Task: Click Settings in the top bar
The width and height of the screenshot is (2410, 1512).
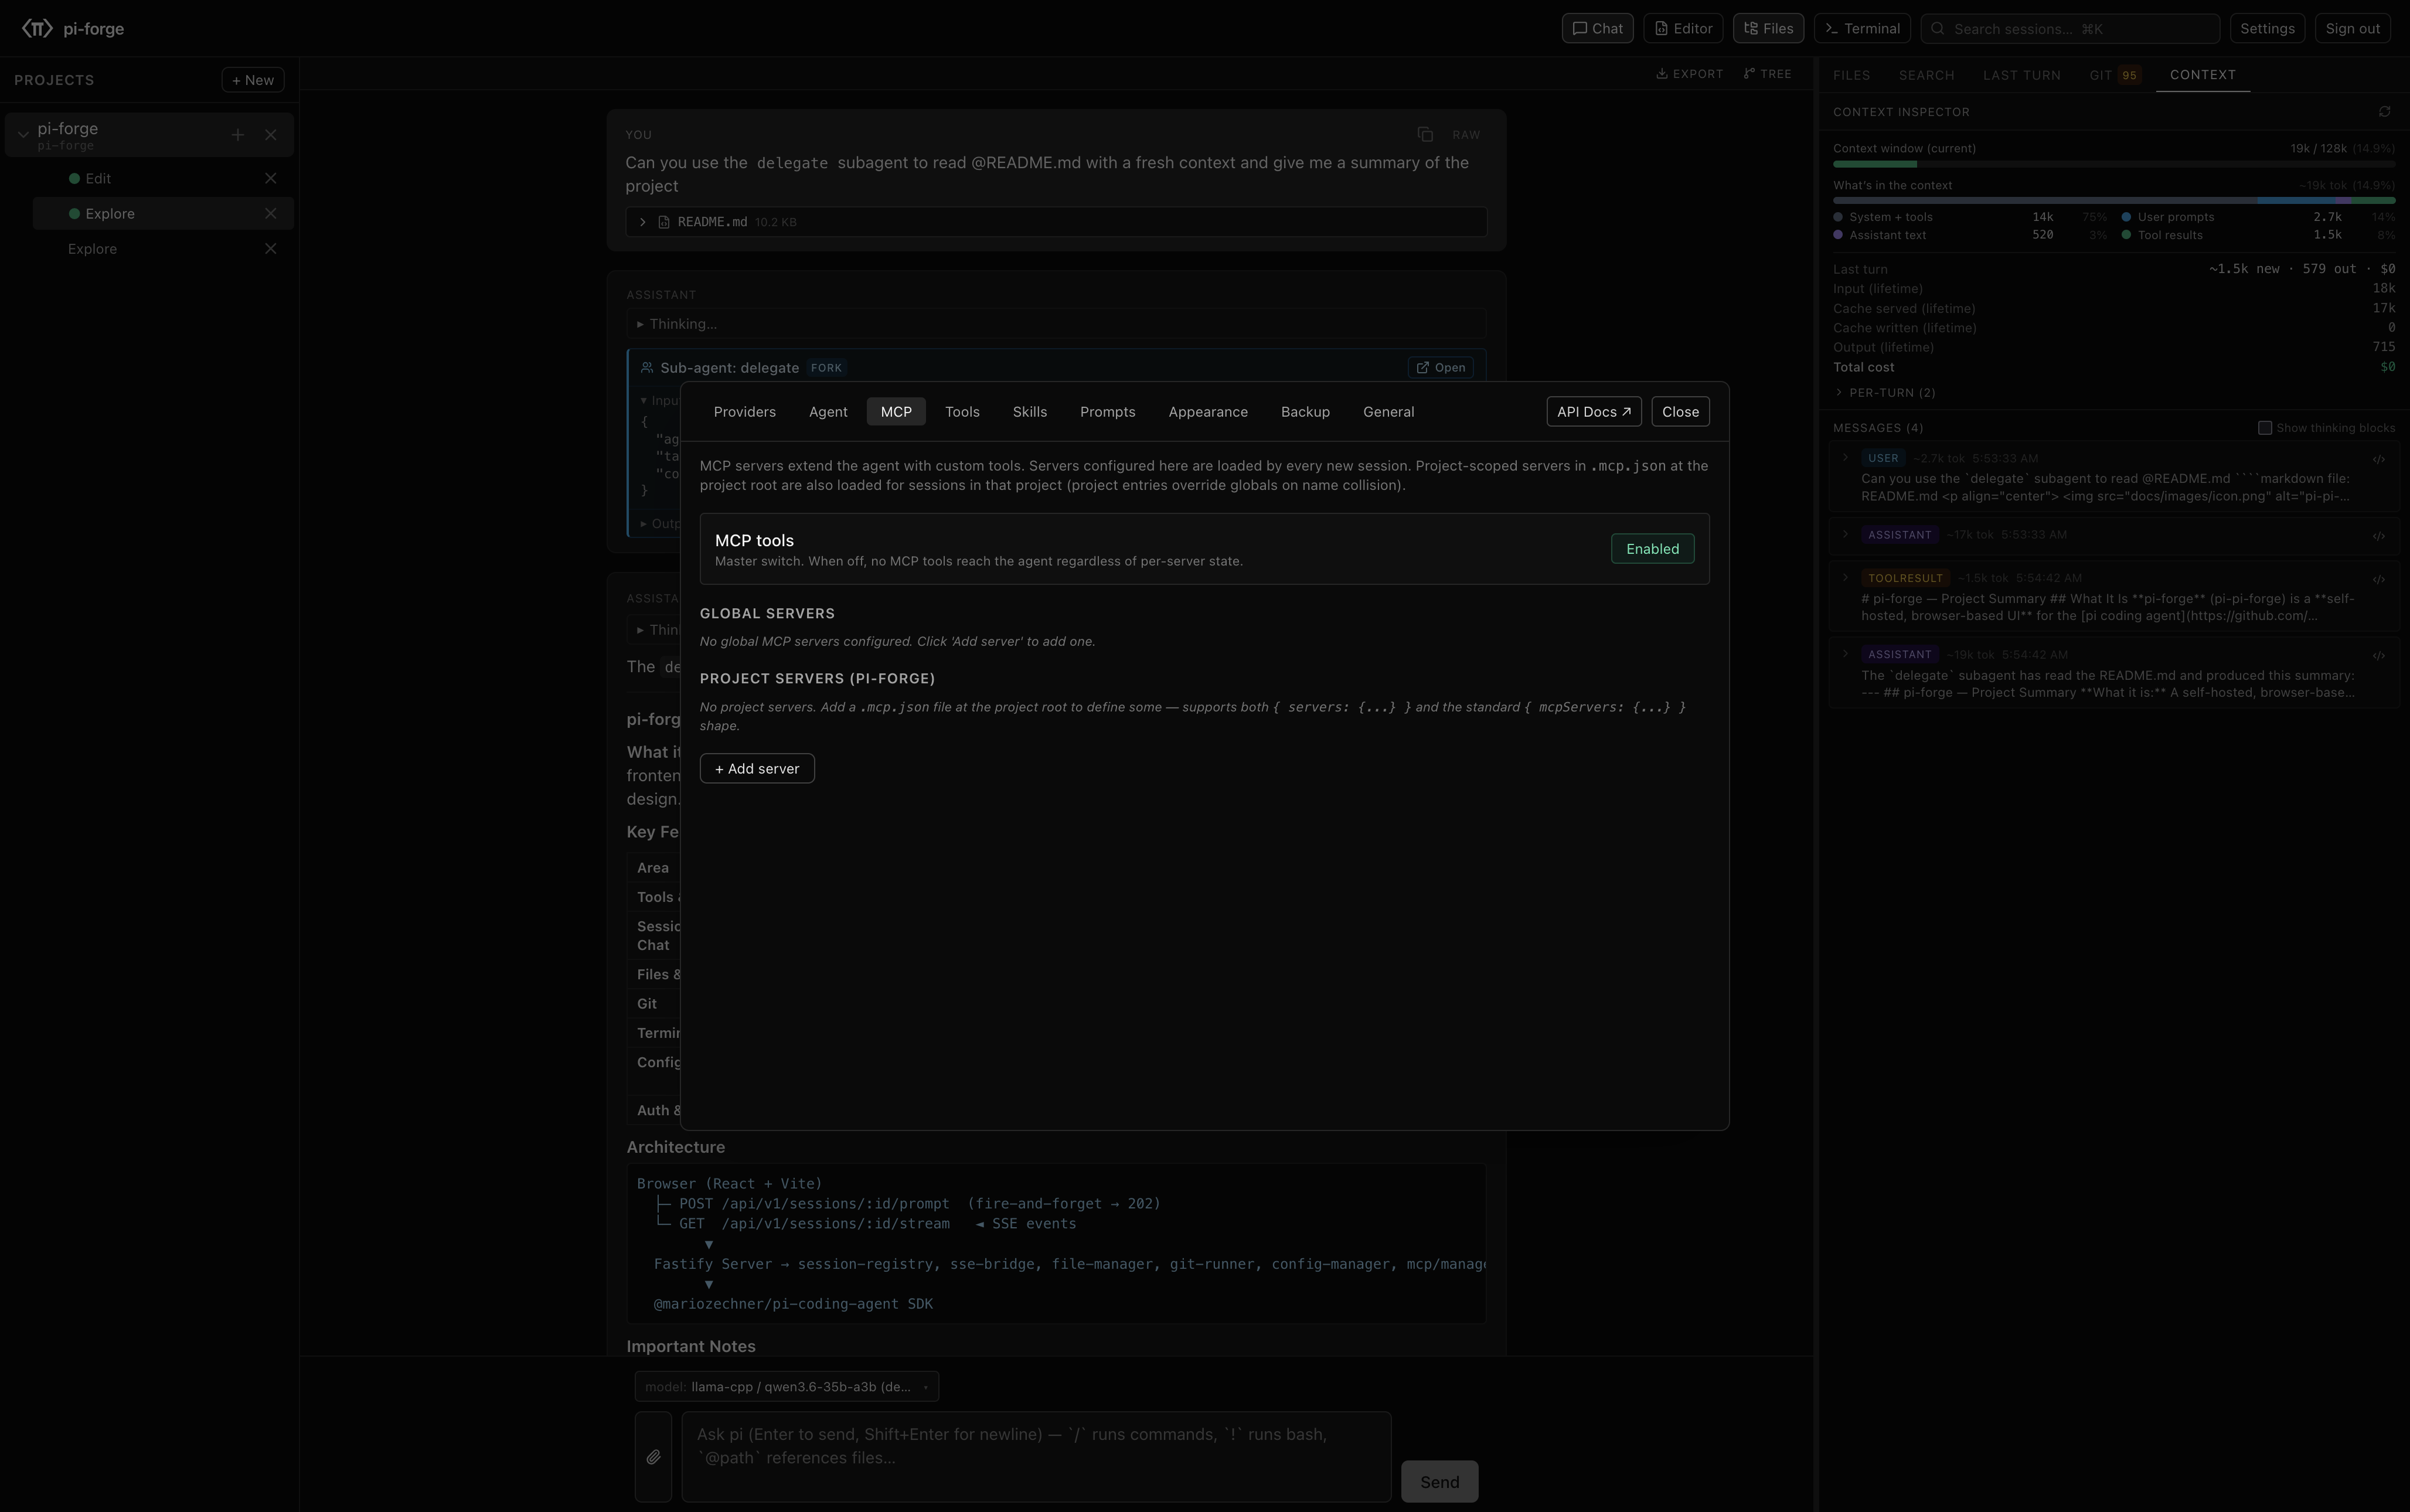Action: tap(2267, 29)
